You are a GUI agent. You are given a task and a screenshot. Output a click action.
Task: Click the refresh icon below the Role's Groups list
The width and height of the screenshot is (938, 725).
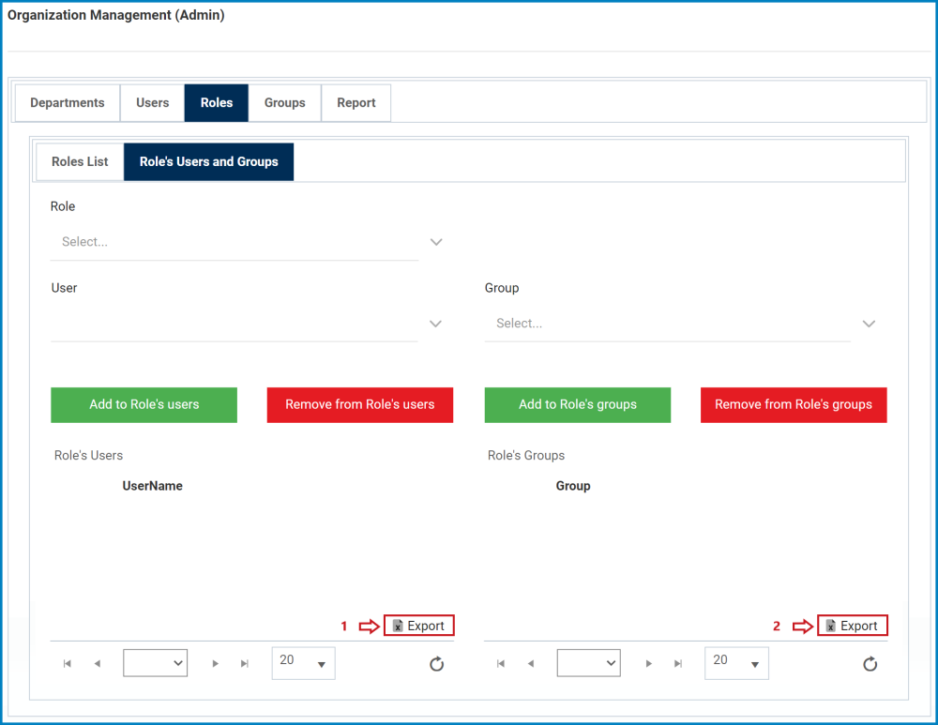point(870,664)
